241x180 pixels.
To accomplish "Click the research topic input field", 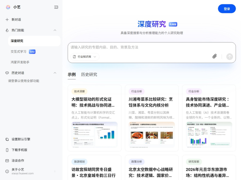I will click(x=151, y=47).
